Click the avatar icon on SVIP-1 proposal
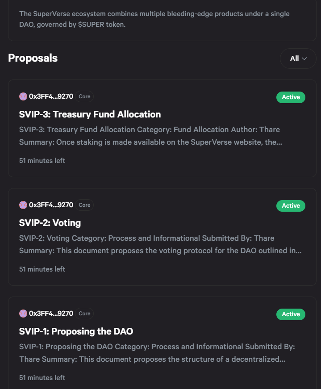The height and width of the screenshot is (389, 321). tap(23, 314)
